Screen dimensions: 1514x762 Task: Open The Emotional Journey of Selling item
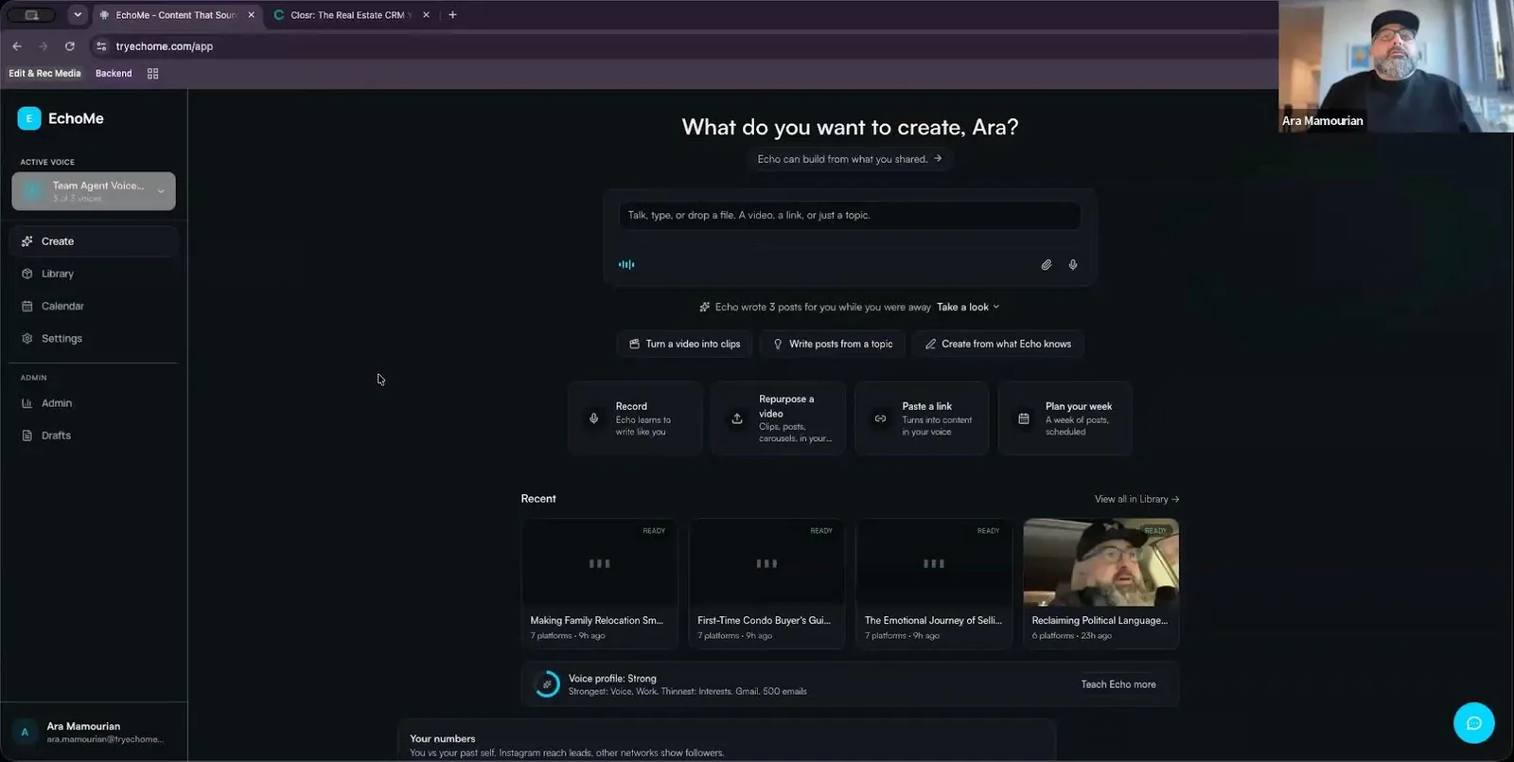pos(934,583)
